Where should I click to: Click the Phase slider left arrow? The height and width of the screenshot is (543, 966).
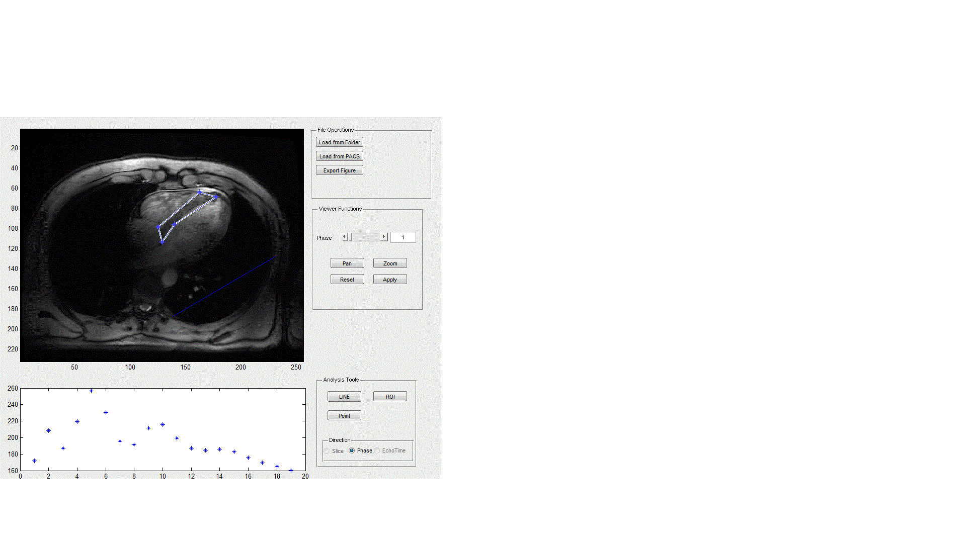click(x=345, y=237)
